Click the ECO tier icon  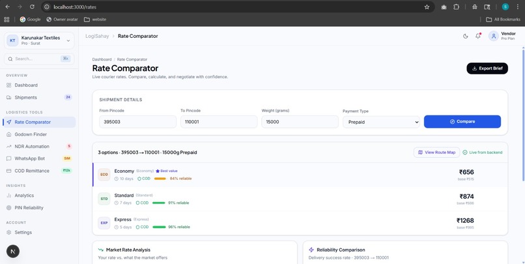click(x=104, y=175)
